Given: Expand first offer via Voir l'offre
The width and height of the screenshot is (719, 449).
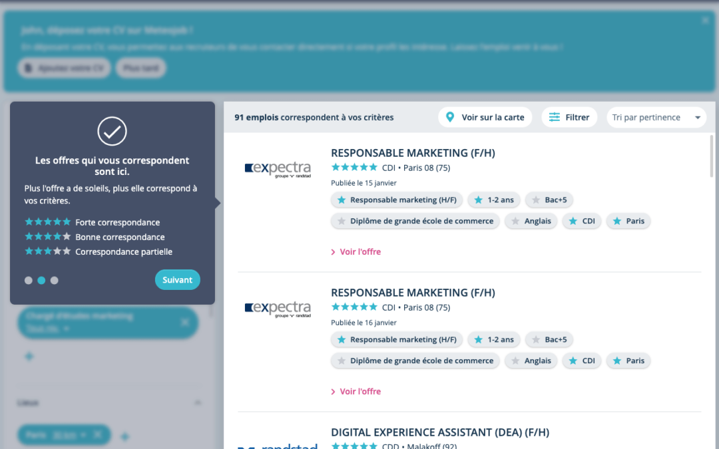Looking at the screenshot, I should pos(356,252).
